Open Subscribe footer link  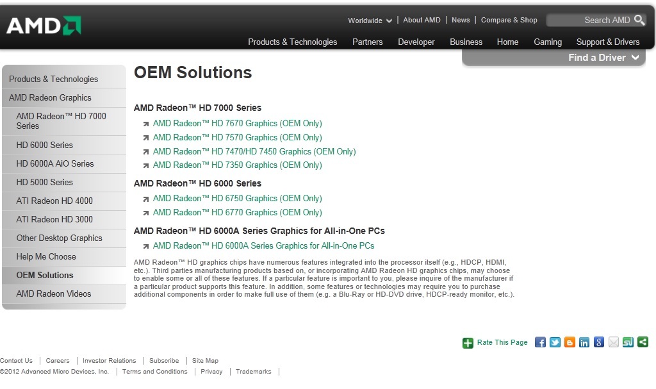click(164, 361)
